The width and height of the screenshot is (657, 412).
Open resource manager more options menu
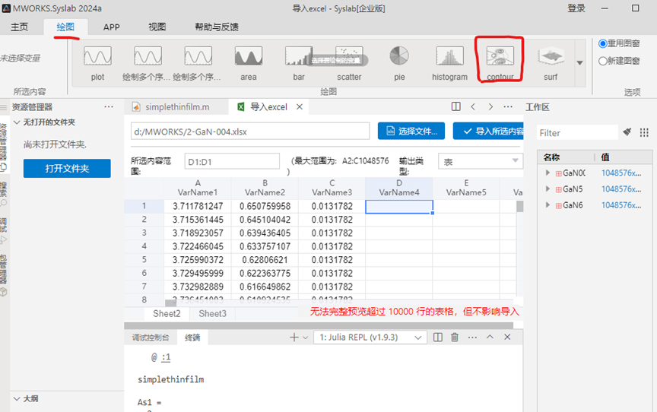coord(109,106)
